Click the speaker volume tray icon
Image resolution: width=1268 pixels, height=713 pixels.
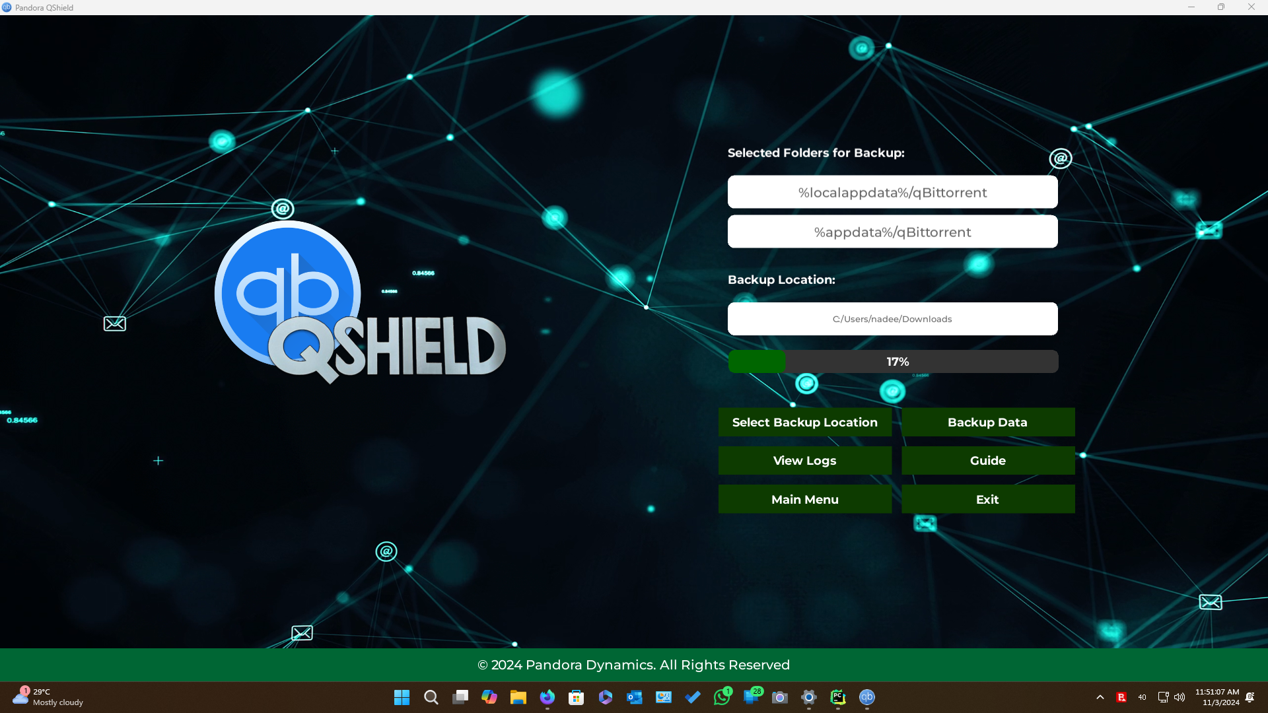pos(1180,697)
